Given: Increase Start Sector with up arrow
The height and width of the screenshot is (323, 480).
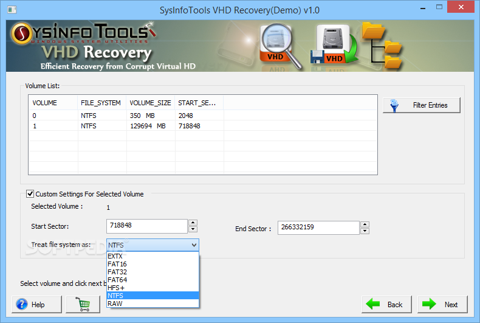Looking at the screenshot, I should pyautogui.click(x=193, y=223).
